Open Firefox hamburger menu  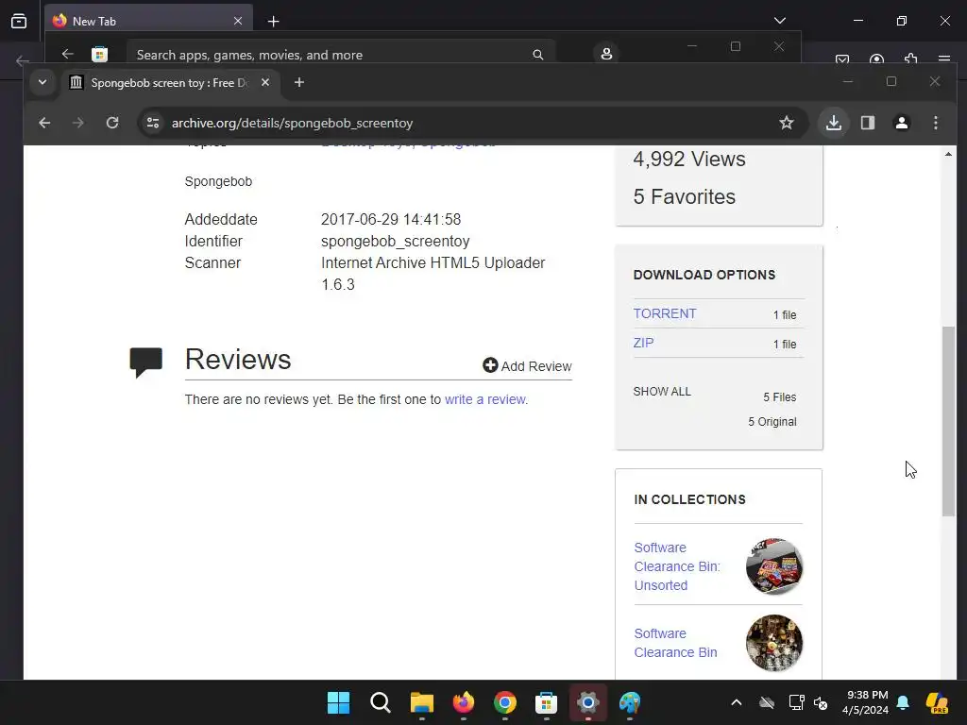(x=944, y=59)
